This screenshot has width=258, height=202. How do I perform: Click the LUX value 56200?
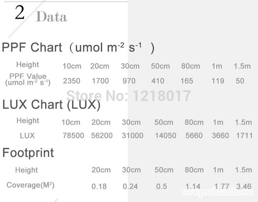coord(102,136)
